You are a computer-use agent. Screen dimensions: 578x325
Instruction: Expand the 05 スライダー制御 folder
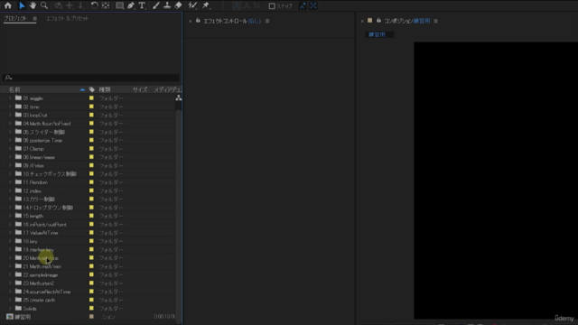tap(10, 132)
